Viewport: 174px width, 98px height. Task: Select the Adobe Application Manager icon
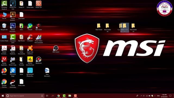pyautogui.click(x=4, y=59)
